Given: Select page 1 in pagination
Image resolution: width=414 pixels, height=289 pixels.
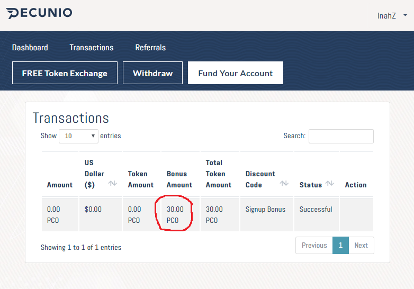Looking at the screenshot, I should pos(340,246).
